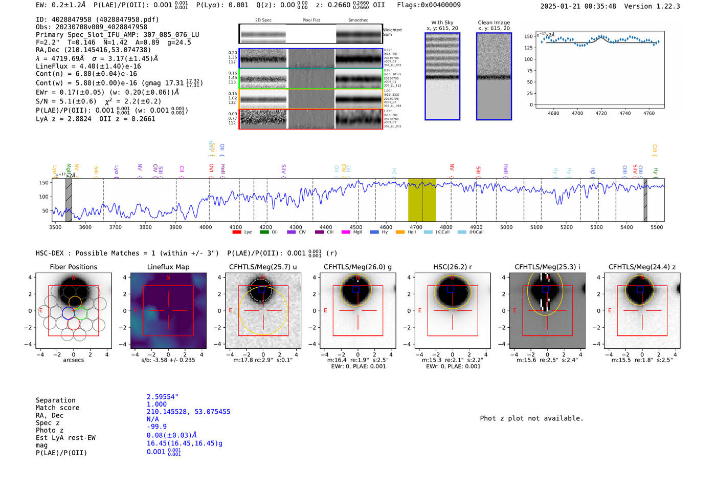Image resolution: width=716 pixels, height=488 pixels.
Task: Click the orange HeII legend swatch
Action: click(400, 232)
